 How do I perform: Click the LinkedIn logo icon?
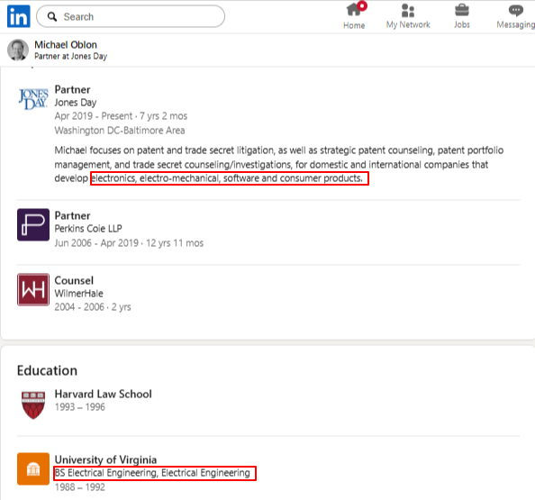pos(18,16)
